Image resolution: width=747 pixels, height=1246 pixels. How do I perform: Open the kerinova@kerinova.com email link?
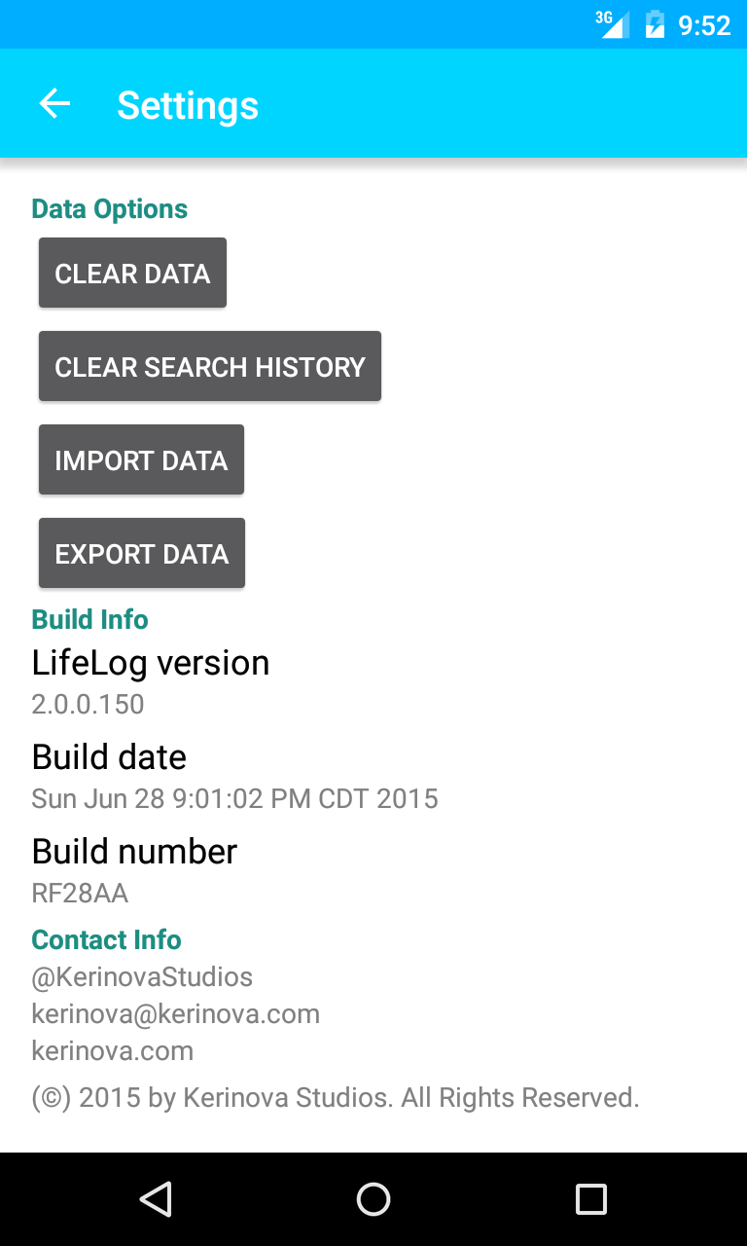coord(176,1013)
